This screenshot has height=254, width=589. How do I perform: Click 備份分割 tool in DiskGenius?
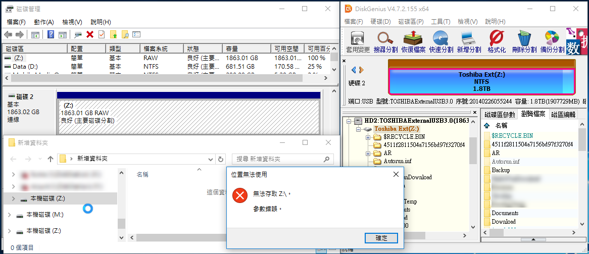pos(552,42)
